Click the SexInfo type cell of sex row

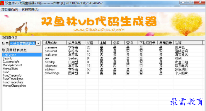(73, 58)
